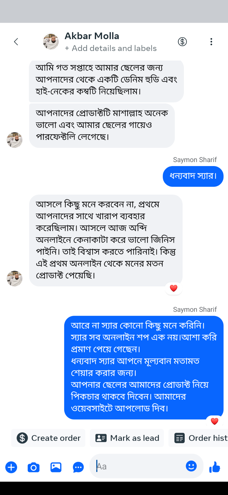Tap the contact name Akbar Molla
Viewport: 228px width, 495px height.
coord(92,36)
